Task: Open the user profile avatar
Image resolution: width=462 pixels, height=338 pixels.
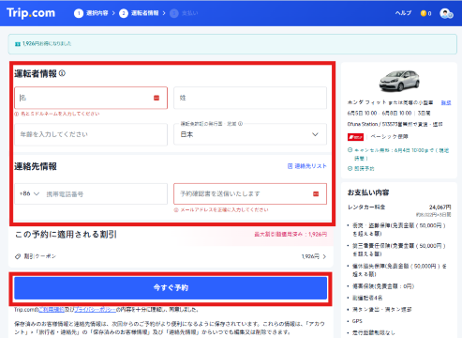Action: tap(446, 13)
